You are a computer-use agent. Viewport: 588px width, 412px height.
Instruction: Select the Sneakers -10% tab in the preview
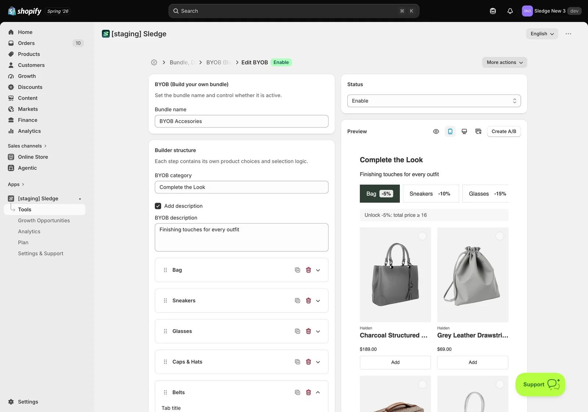pos(431,193)
